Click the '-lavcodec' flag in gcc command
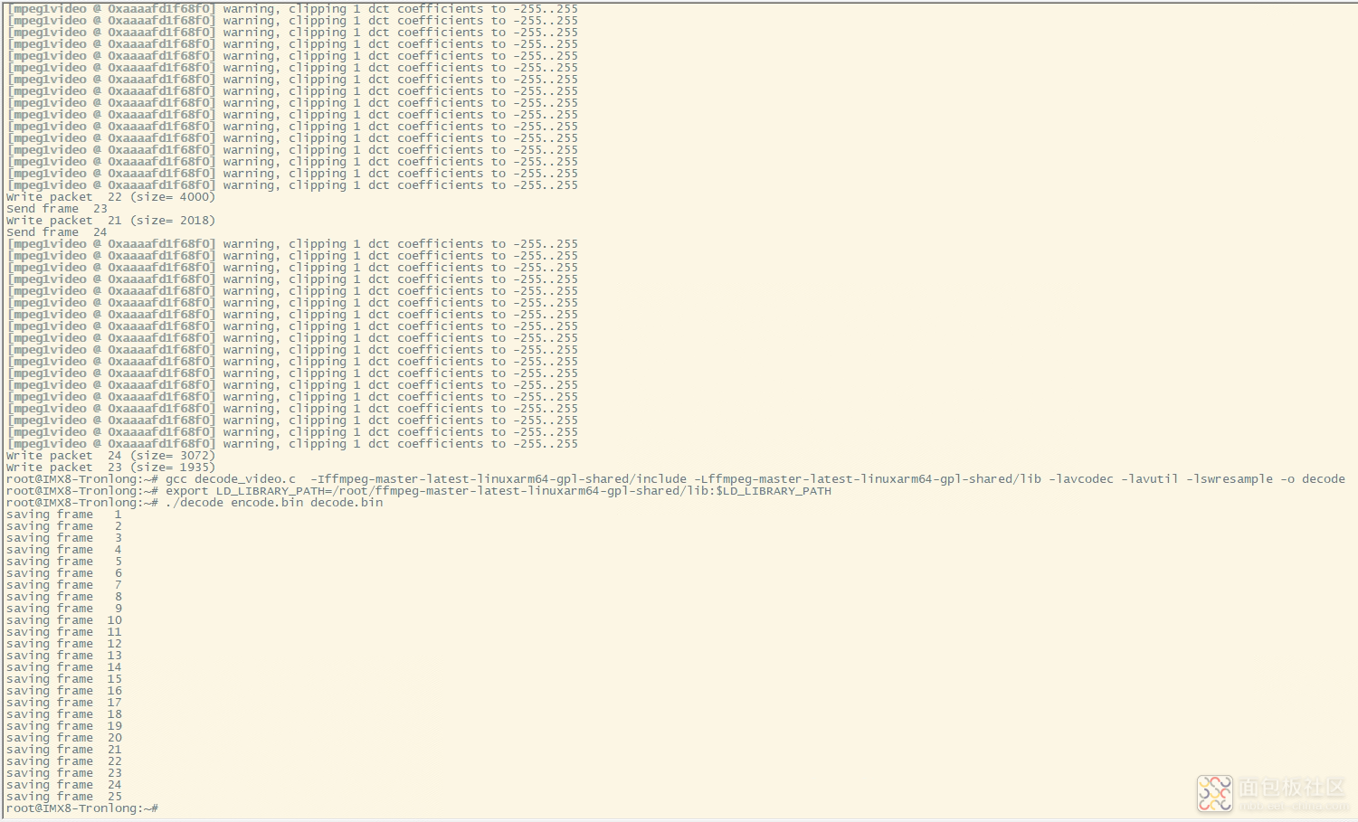This screenshot has width=1358, height=822. coord(1081,479)
